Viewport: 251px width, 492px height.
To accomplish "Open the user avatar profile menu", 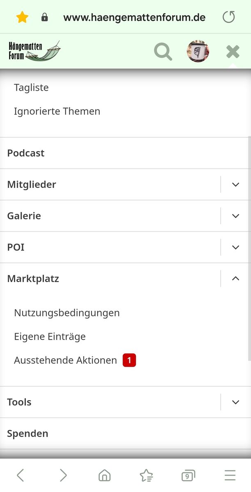I will (198, 52).
